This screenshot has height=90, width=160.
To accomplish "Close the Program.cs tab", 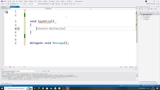I will coord(19,7).
